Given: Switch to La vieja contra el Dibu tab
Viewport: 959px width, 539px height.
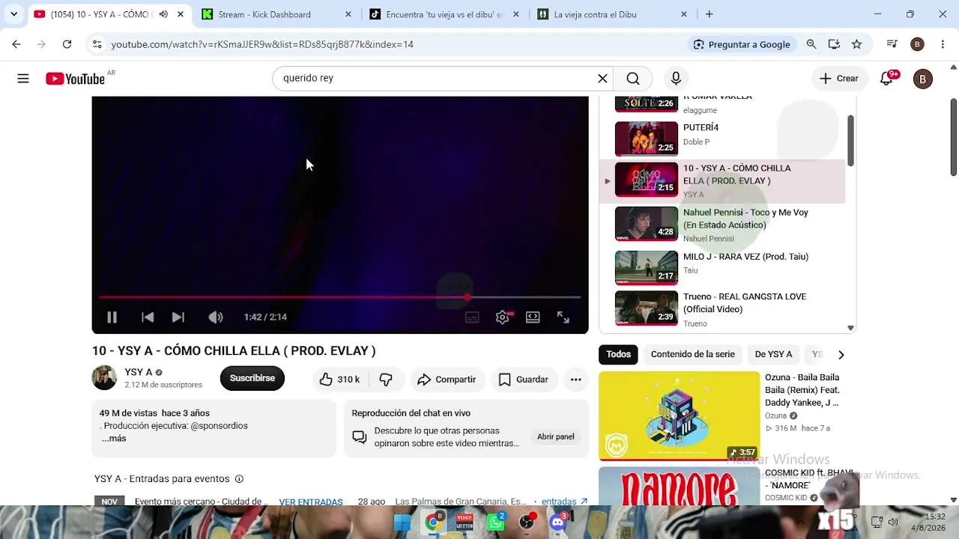Looking at the screenshot, I should [x=613, y=14].
